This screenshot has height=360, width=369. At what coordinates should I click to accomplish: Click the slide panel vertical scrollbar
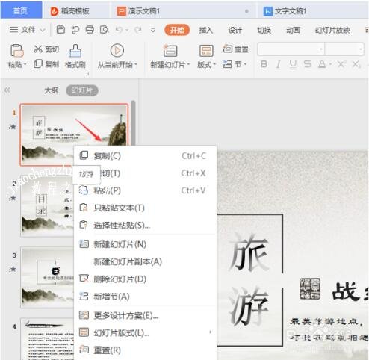[133, 123]
